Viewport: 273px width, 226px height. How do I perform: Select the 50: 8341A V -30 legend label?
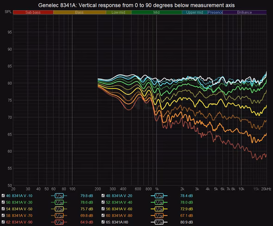[19, 202]
